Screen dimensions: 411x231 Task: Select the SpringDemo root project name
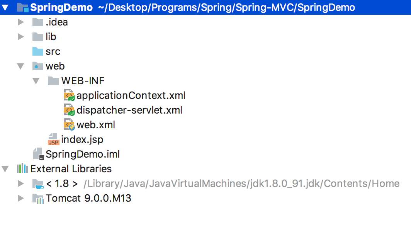tap(61, 8)
